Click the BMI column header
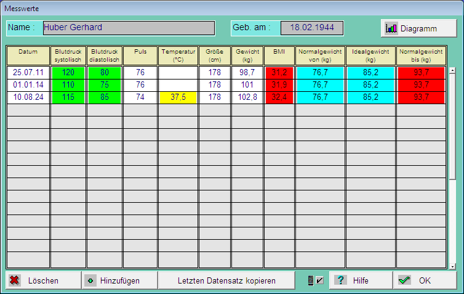464x294 pixels. (279, 55)
